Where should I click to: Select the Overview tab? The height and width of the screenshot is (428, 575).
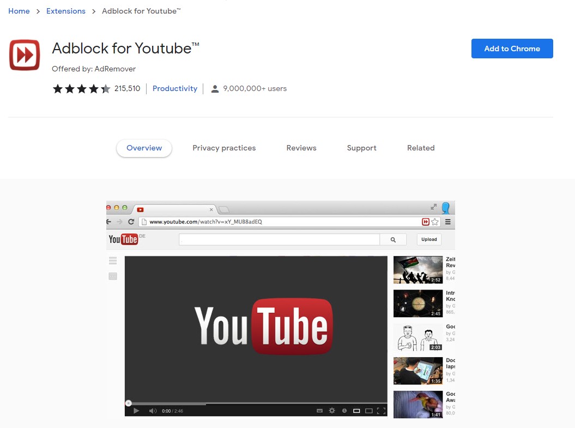click(x=144, y=148)
